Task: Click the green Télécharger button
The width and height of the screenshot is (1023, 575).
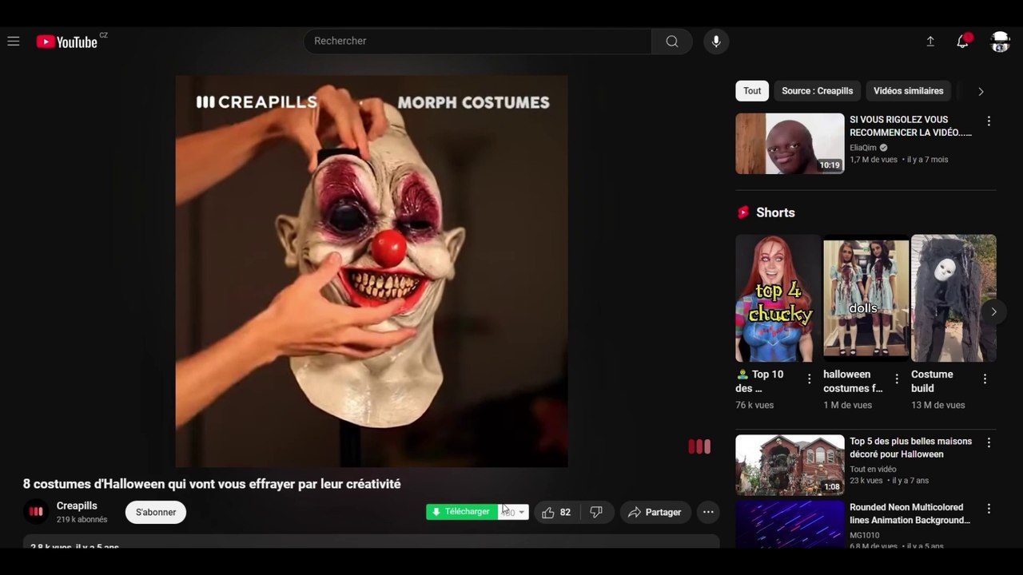Action: point(462,512)
